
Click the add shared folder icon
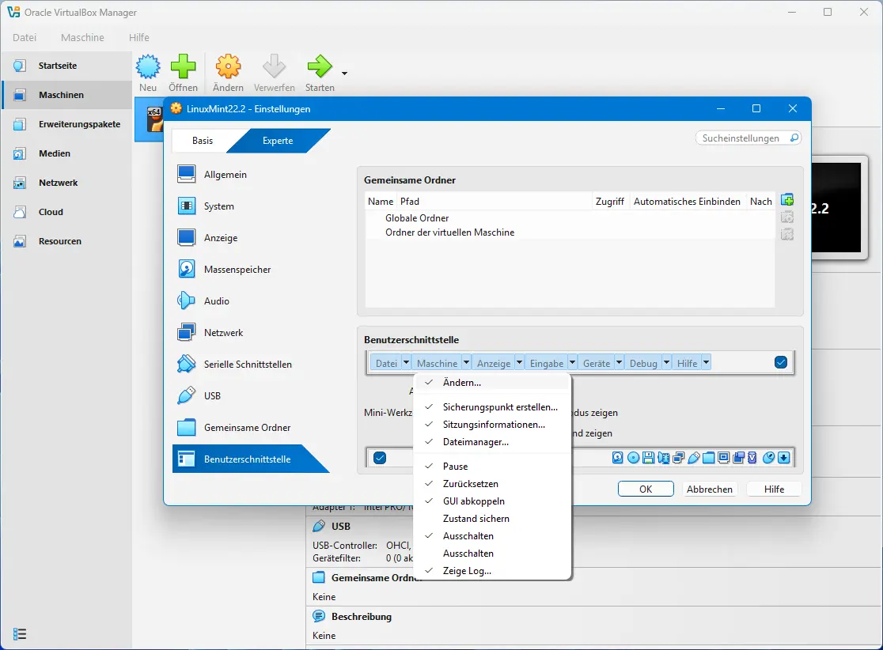coord(786,200)
